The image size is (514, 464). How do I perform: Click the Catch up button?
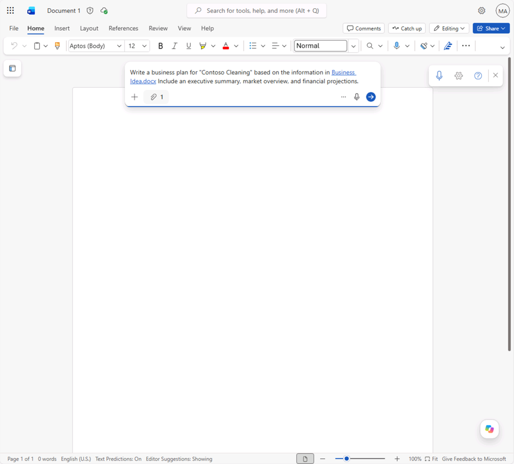point(407,28)
